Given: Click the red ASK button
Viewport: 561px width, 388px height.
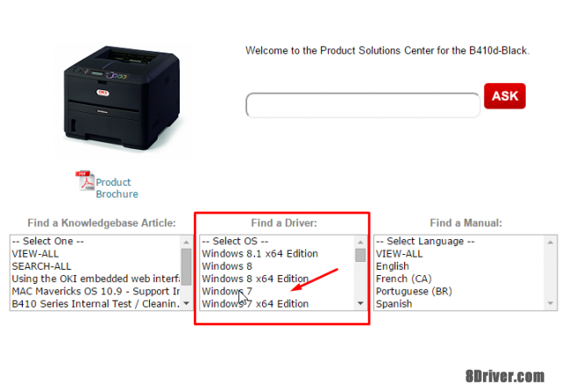Looking at the screenshot, I should 505,95.
